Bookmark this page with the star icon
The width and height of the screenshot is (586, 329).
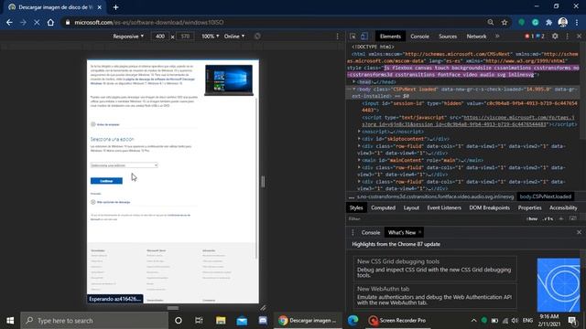[x=505, y=22]
